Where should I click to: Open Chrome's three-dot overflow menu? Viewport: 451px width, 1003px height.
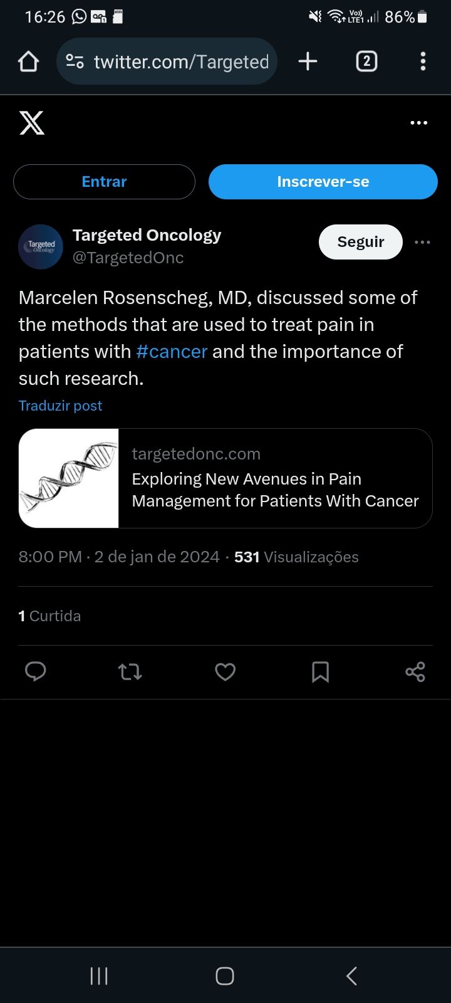point(423,61)
